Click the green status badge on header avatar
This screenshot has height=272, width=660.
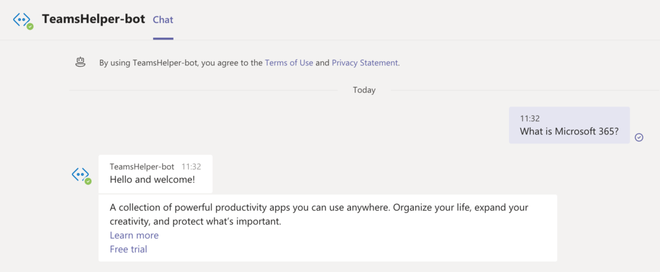pyautogui.click(x=30, y=26)
